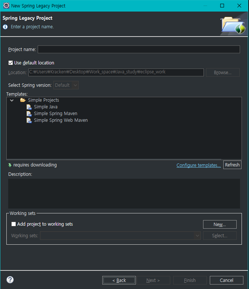Click the Select... working sets button
The height and width of the screenshot is (289, 249).
220,235
